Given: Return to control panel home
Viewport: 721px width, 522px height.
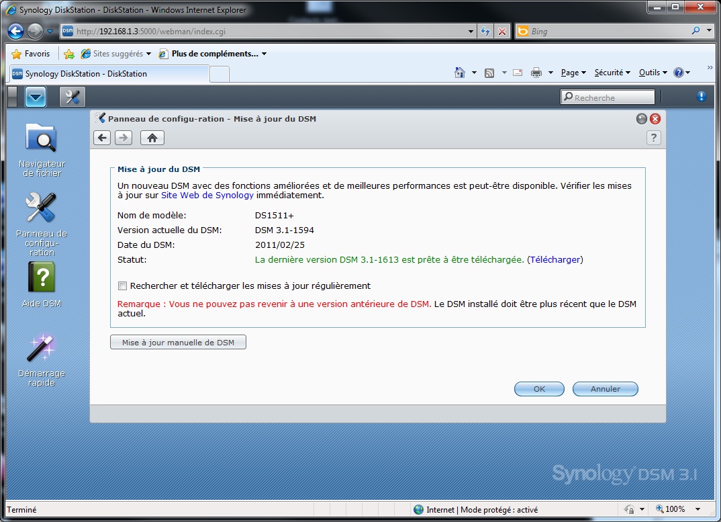Looking at the screenshot, I should pos(152,138).
